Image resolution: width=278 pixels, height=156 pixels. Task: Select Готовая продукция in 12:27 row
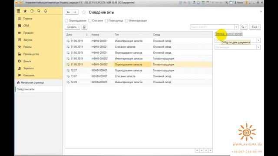click(x=163, y=70)
